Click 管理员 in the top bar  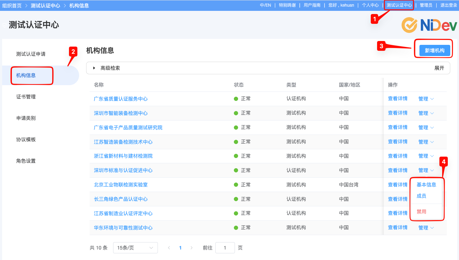coord(426,5)
